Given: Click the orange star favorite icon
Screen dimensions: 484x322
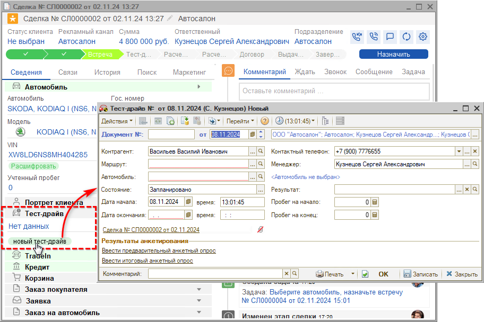Looking at the screenshot, I should [x=13, y=19].
